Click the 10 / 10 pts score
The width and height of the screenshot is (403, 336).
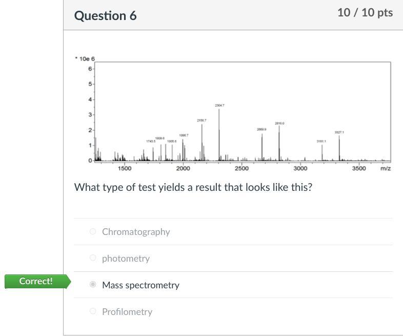coord(365,13)
